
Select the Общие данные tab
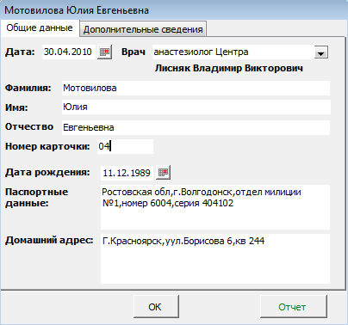click(x=40, y=28)
